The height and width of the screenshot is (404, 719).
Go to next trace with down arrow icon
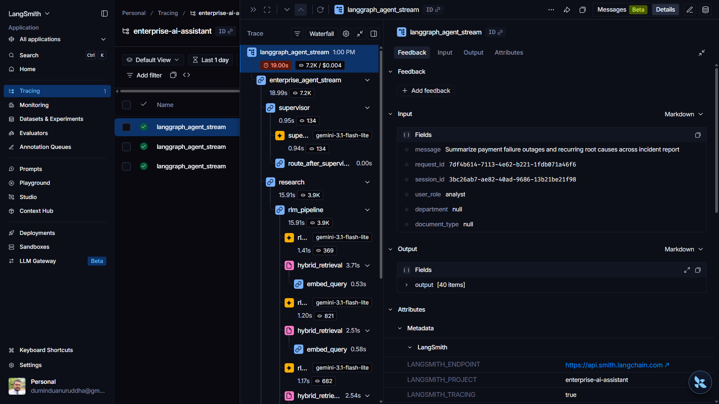[287, 10]
